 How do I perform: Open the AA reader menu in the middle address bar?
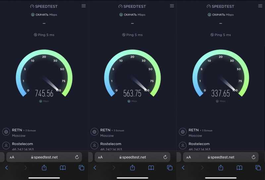pos(100,157)
